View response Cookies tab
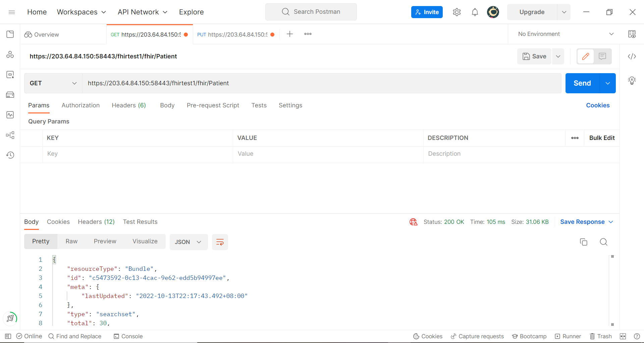 coord(58,222)
